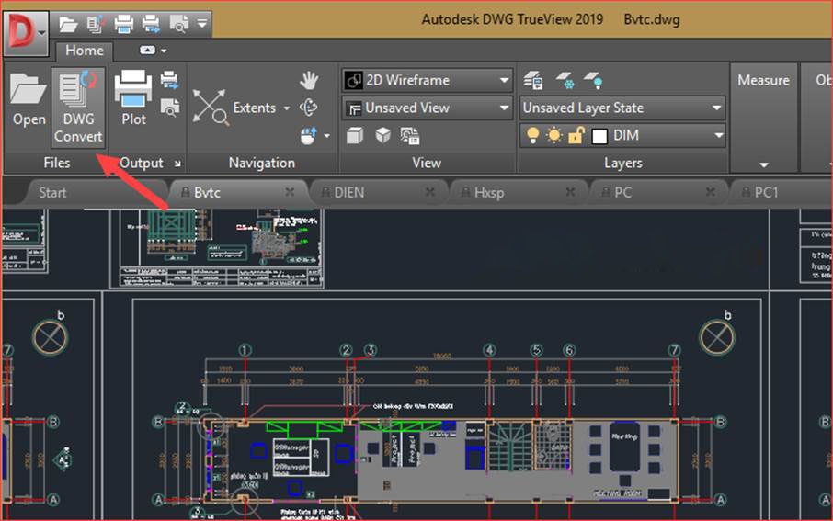Click the mouse navigation icon
Screen dimensions: 833x521
(308, 136)
